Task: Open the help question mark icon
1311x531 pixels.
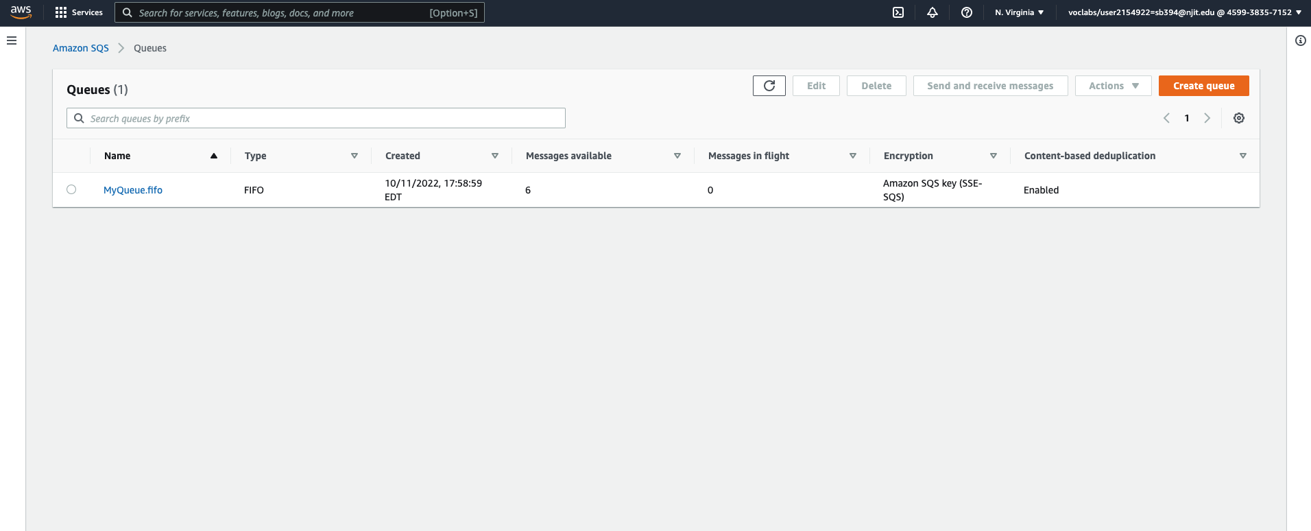Action: click(x=967, y=12)
